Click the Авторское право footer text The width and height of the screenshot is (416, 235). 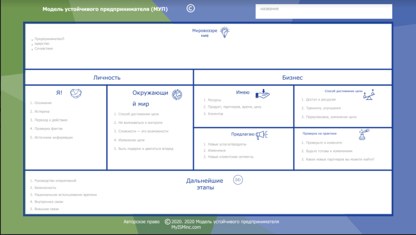(x=142, y=222)
